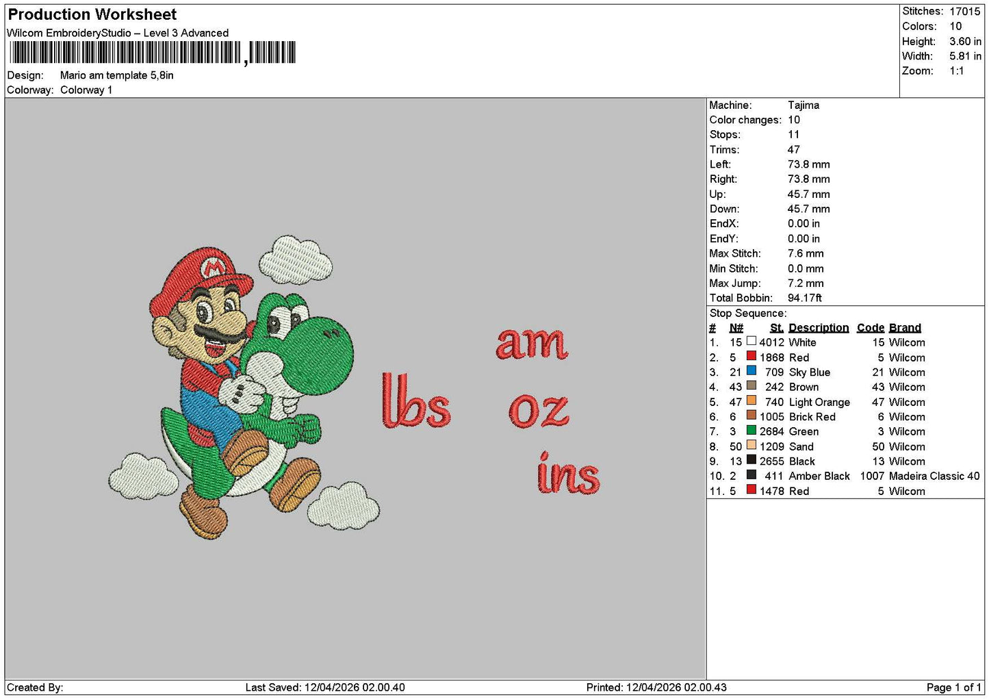Click the 'Up:' label
Viewport: 989px width, 699px height.
718,194
